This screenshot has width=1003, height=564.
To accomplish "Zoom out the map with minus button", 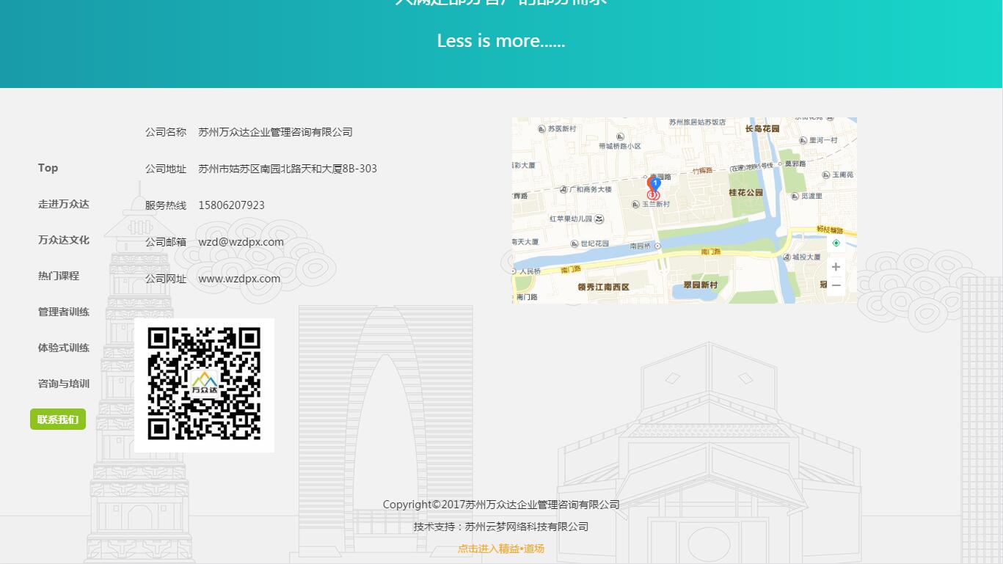I will click(x=836, y=285).
